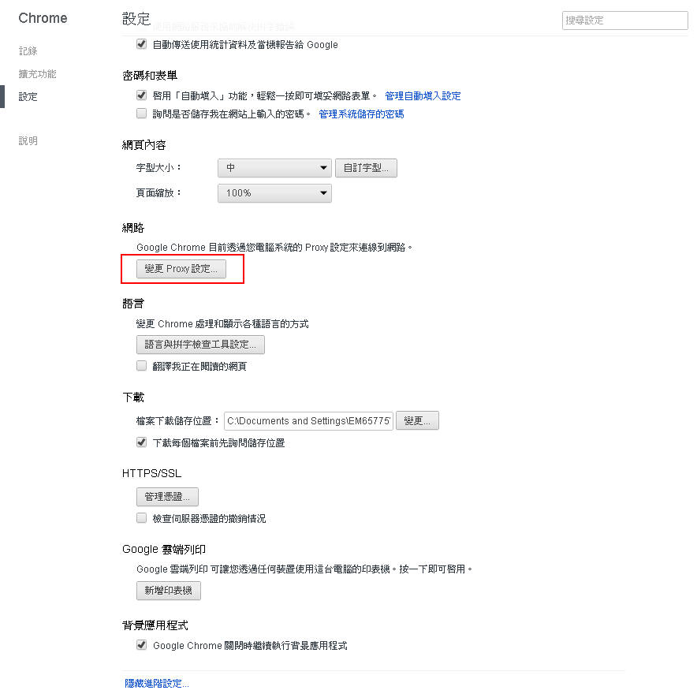The height and width of the screenshot is (694, 697).
Task: Toggle automatic usage statistics reporting to Google checkbox
Action: pos(141,44)
